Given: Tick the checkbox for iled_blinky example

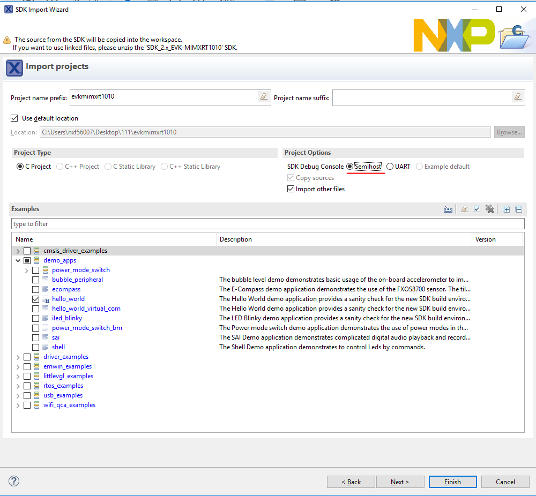Looking at the screenshot, I should (x=35, y=318).
